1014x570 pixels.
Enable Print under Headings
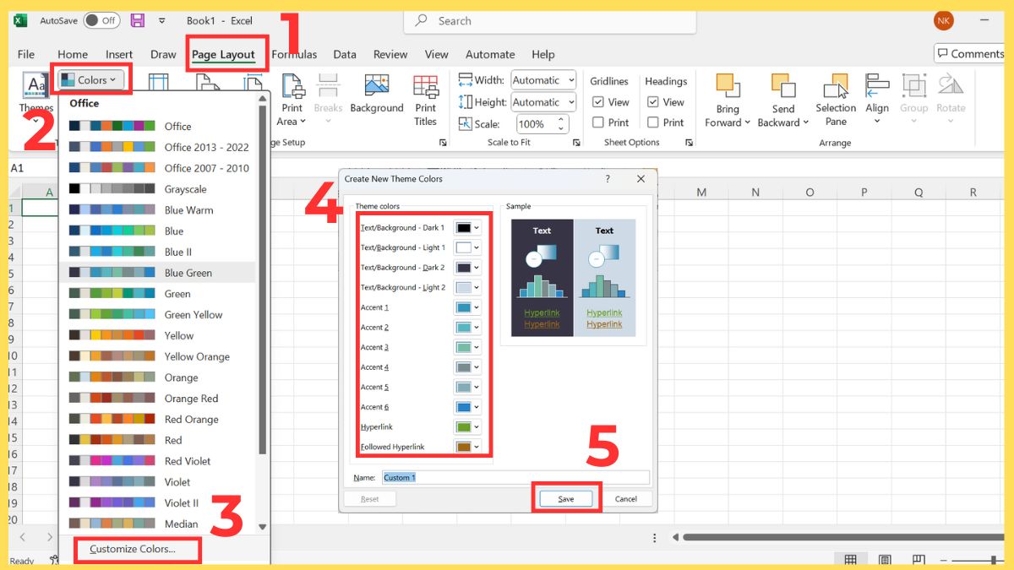click(651, 122)
